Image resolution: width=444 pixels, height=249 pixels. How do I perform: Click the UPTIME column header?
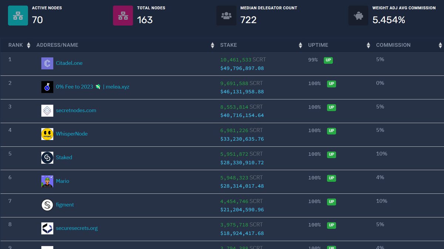[318, 45]
